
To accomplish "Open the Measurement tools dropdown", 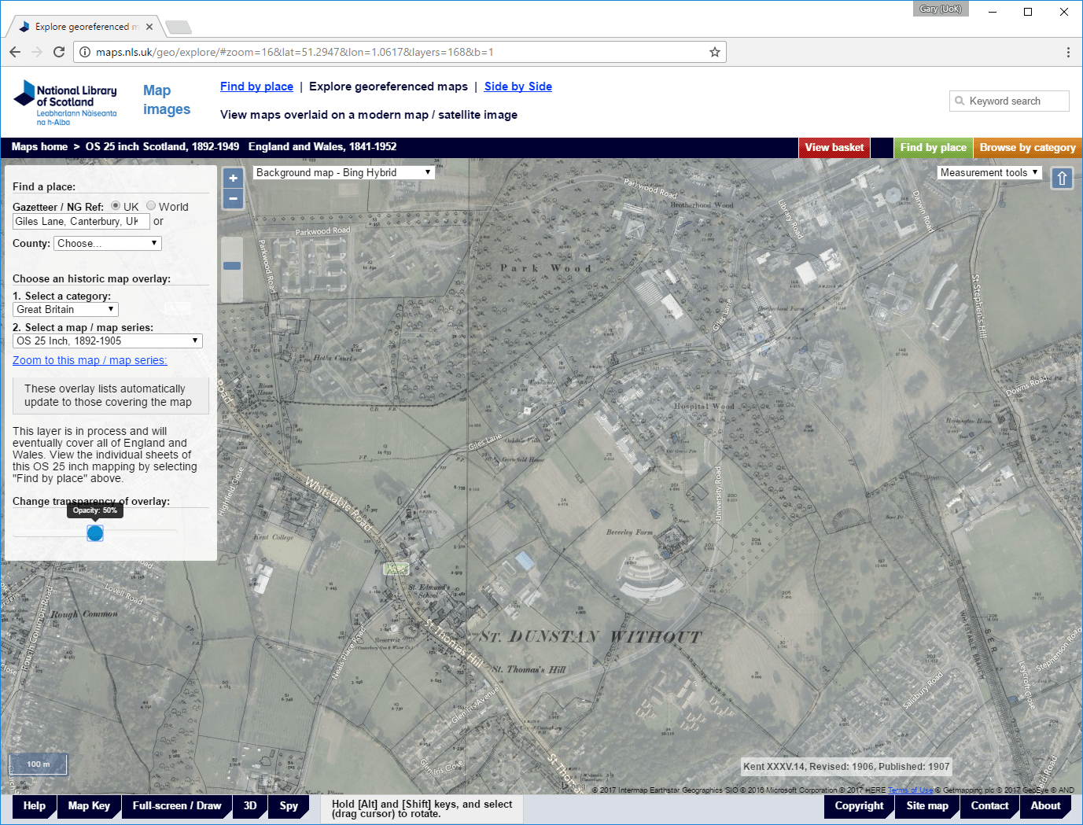I will (989, 172).
